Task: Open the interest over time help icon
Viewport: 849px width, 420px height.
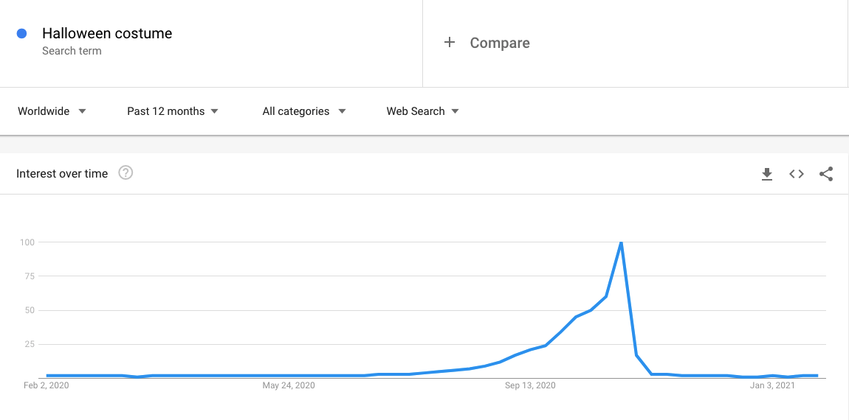Action: point(126,173)
